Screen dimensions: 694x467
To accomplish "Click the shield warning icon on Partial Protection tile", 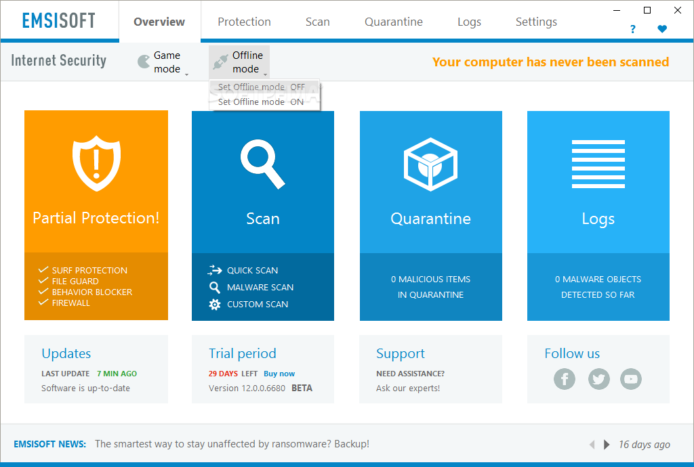I will [96, 163].
